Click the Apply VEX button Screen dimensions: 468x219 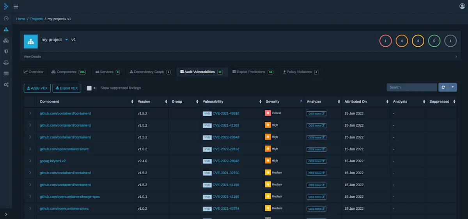(x=37, y=88)
